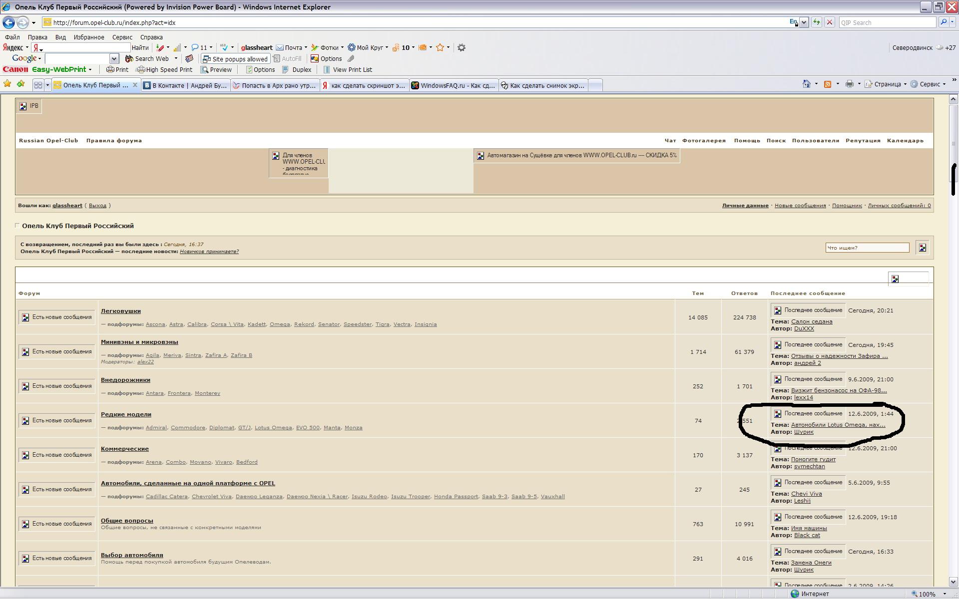959x599 pixels.
Task: Open the Избранное menu
Action: coord(89,37)
